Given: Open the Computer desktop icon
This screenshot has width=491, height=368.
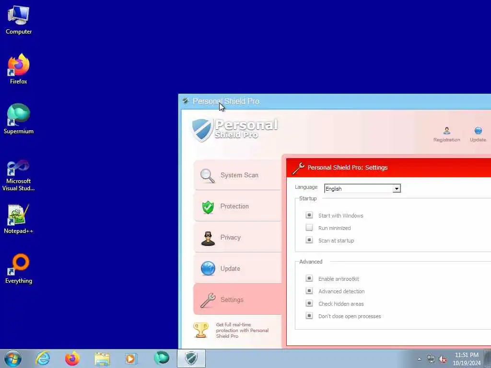Looking at the screenshot, I should (19, 20).
